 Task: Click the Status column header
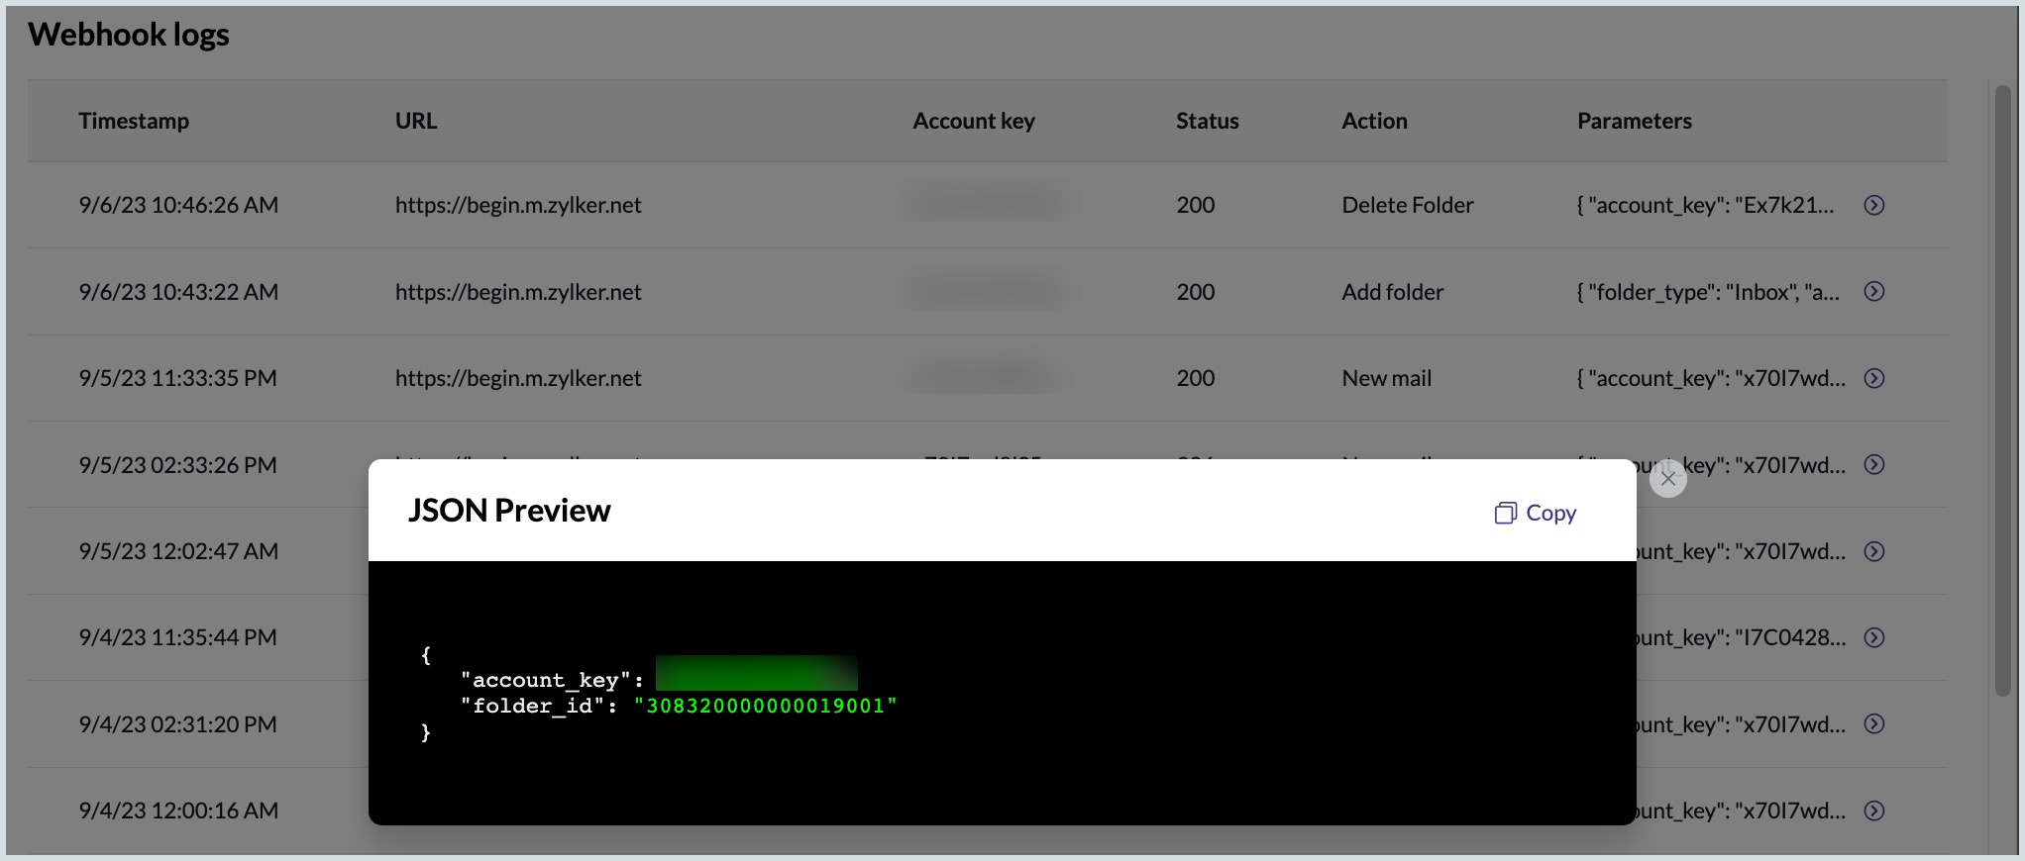[1208, 121]
